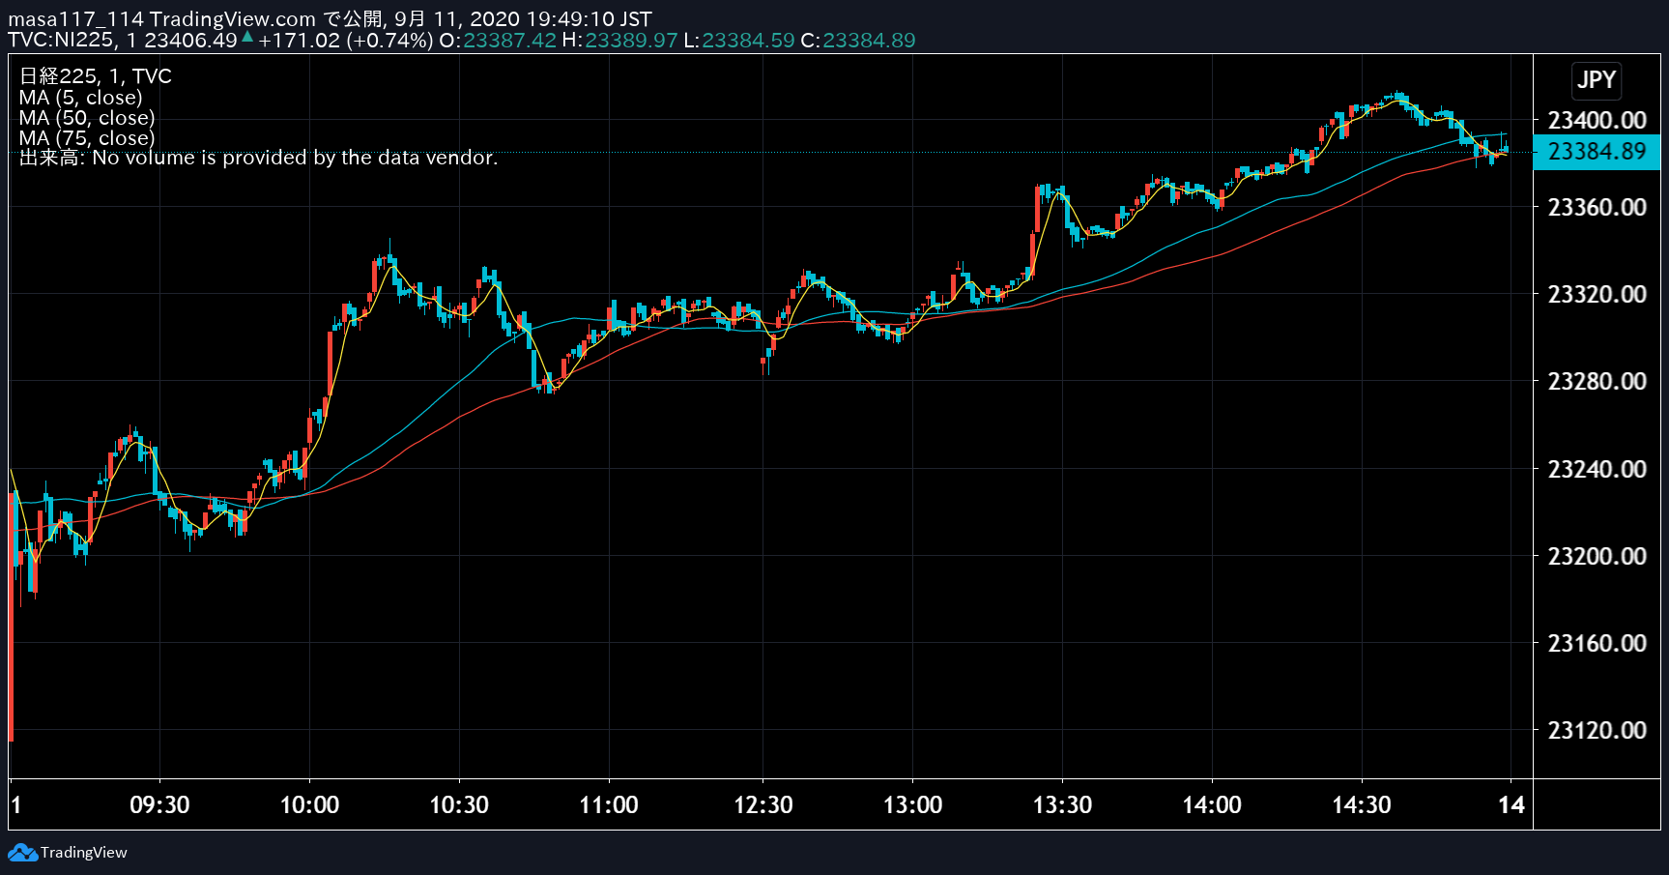
Task: Click the 14:00 time axis label
Action: click(x=1212, y=804)
